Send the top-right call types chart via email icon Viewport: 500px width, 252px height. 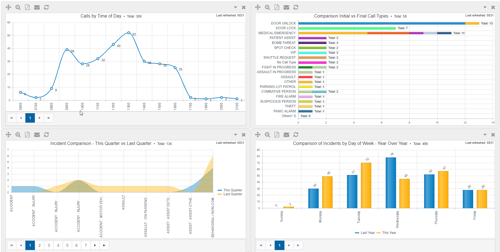(286, 7)
